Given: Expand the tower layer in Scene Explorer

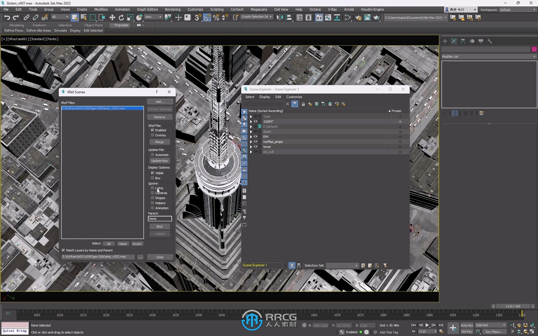Looking at the screenshot, I should coord(251,146).
